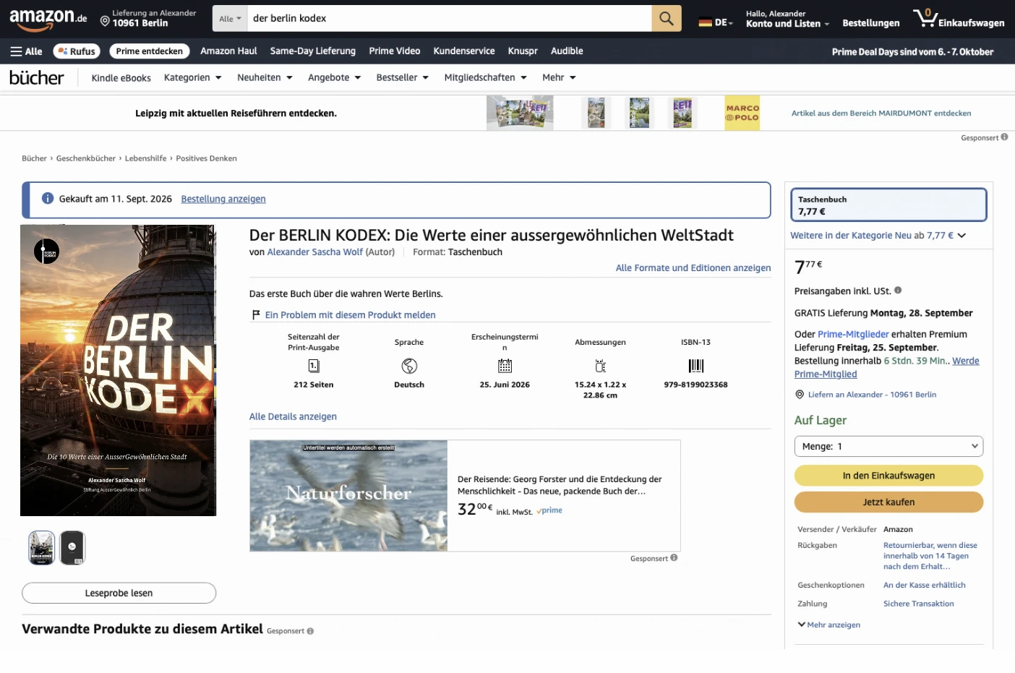The image size is (1015, 673).
Task: Open the Kategorien dropdown
Action: [192, 77]
